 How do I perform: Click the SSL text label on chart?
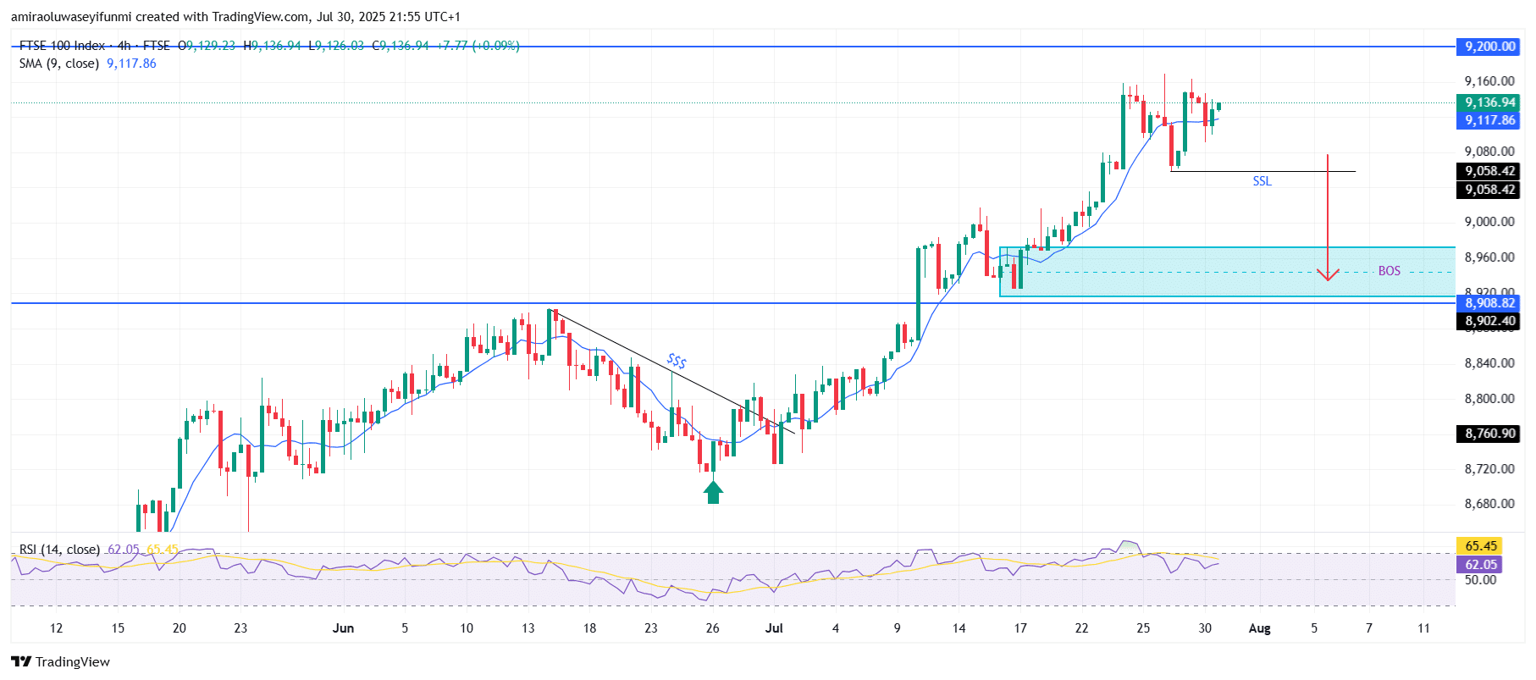(1263, 181)
